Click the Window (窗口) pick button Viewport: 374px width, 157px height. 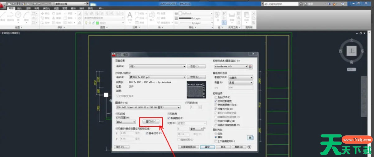[150, 122]
